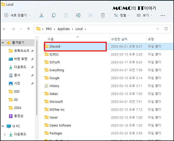This screenshot has width=174, height=141.
Task: Expand 다운로드 under 내 PC
Action: coord(5,134)
